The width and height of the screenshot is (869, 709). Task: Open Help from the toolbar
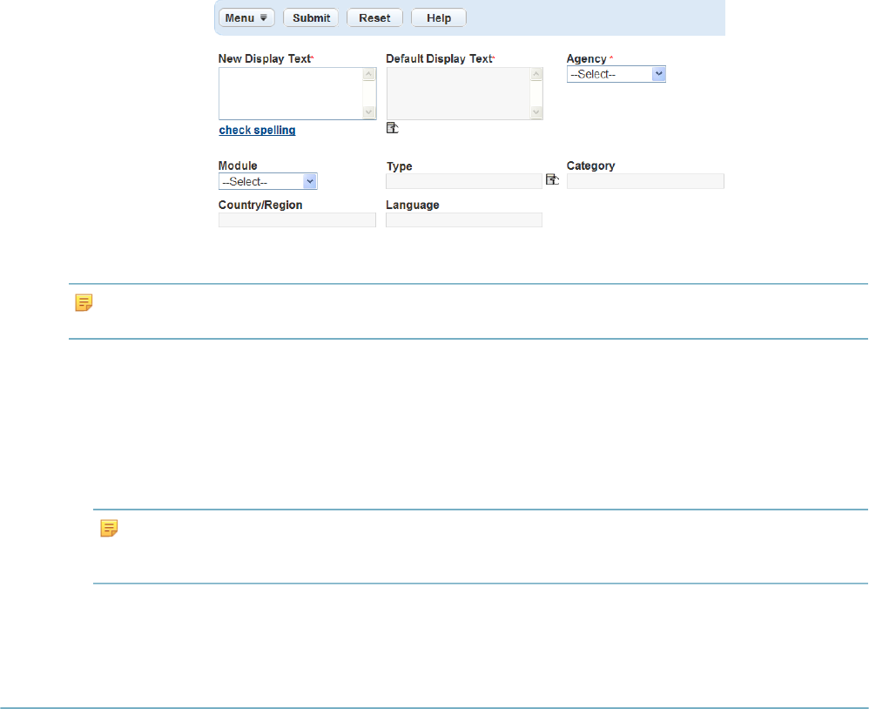(x=438, y=17)
